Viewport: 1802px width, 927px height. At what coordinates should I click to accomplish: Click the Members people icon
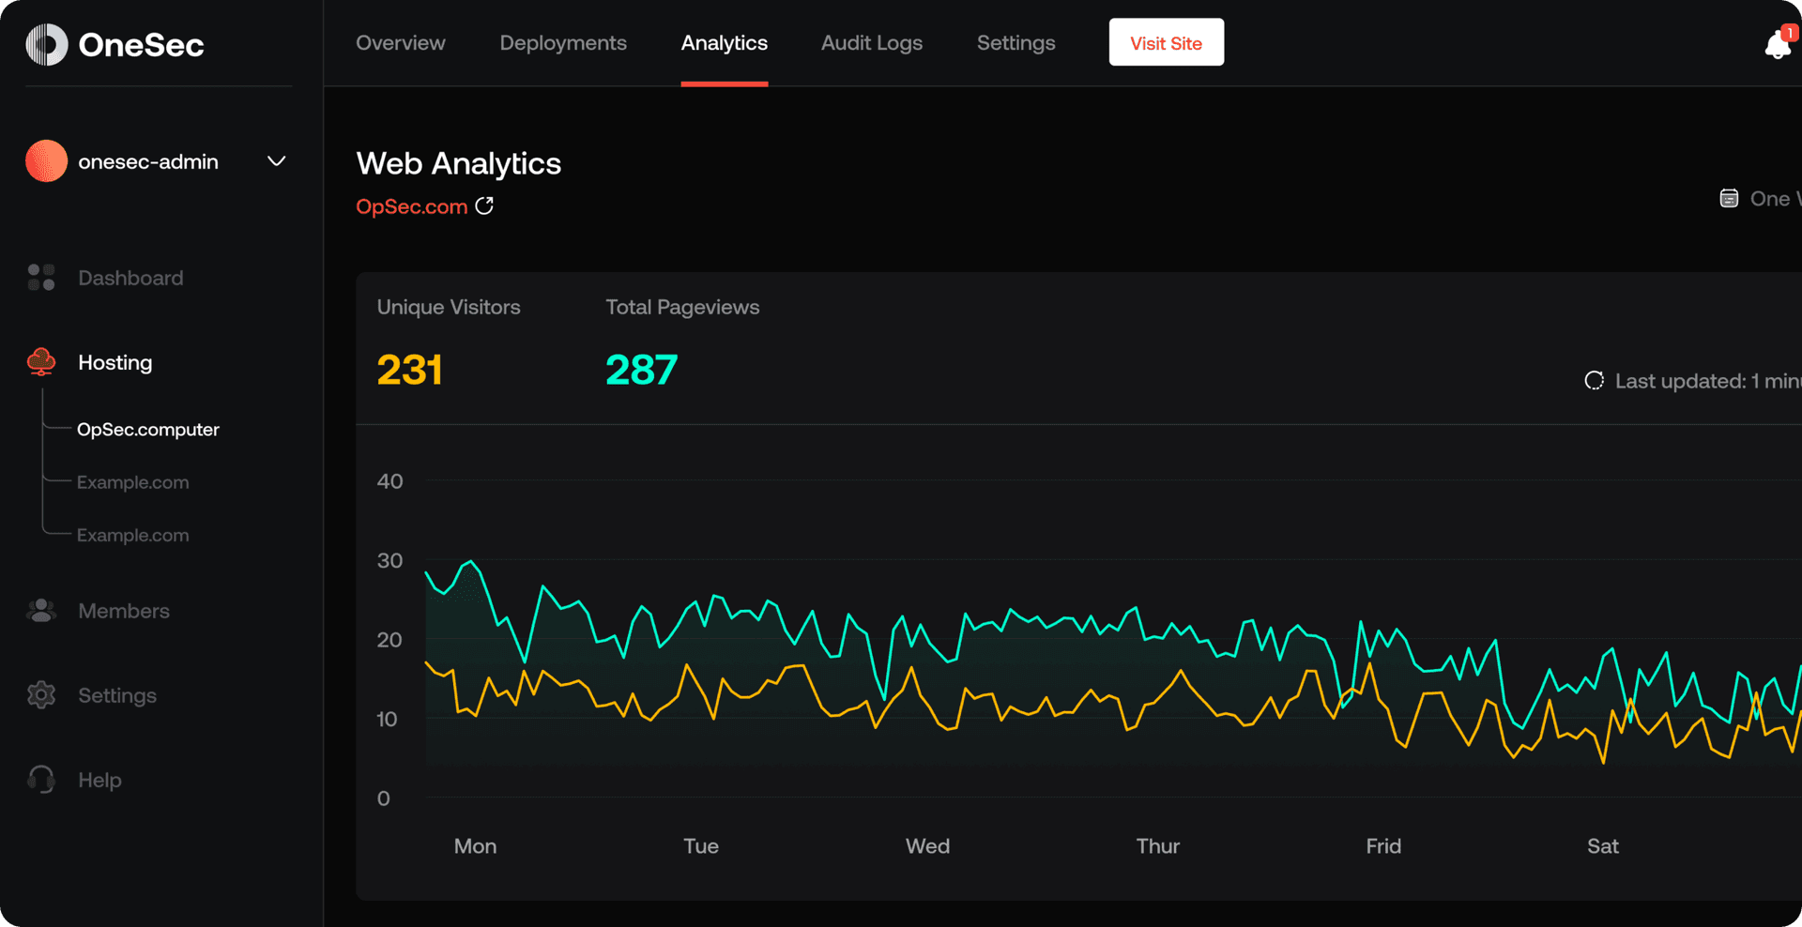click(41, 611)
